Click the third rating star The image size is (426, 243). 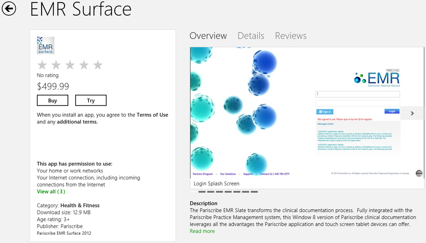(x=70, y=65)
